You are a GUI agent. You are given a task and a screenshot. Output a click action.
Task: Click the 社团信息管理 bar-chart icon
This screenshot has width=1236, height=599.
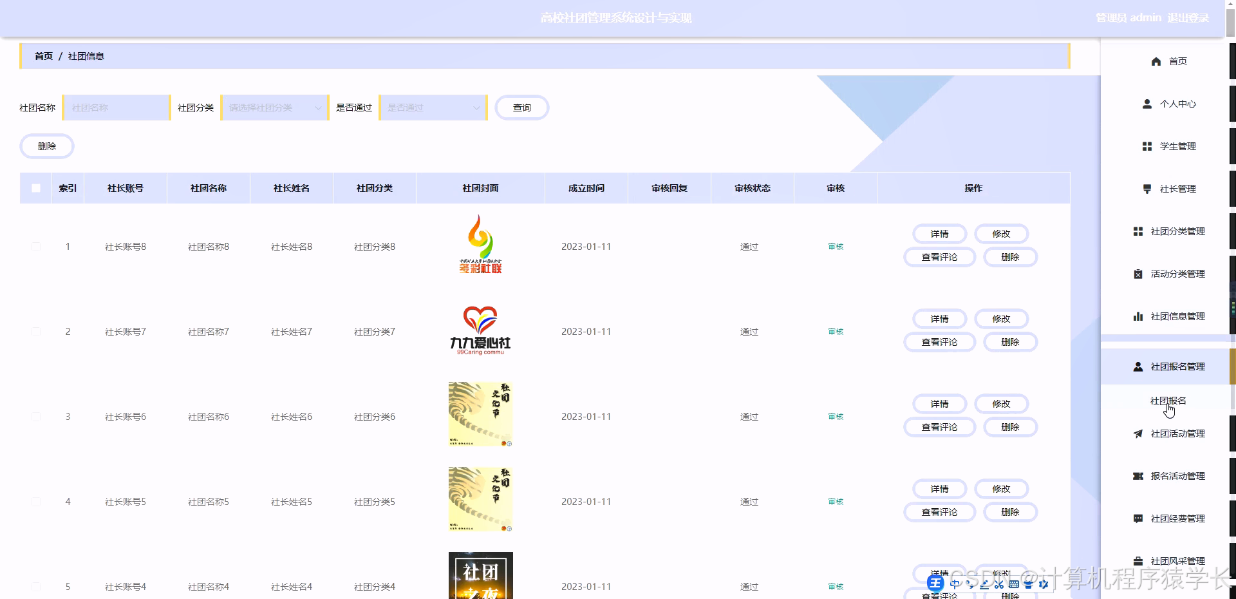pos(1138,316)
